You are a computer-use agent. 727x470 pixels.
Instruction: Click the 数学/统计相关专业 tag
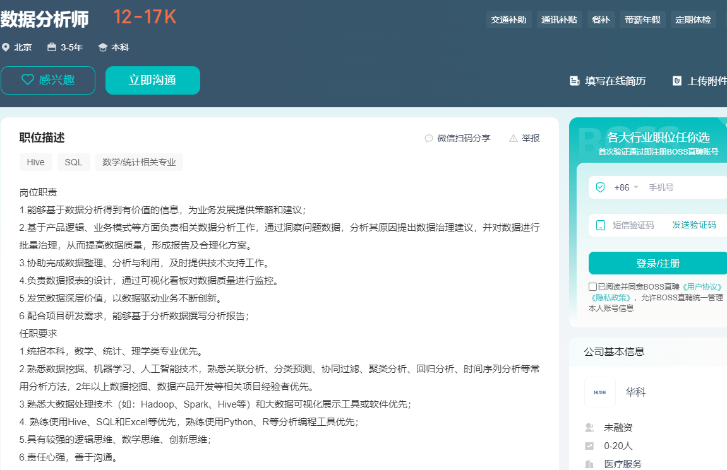[x=139, y=162]
